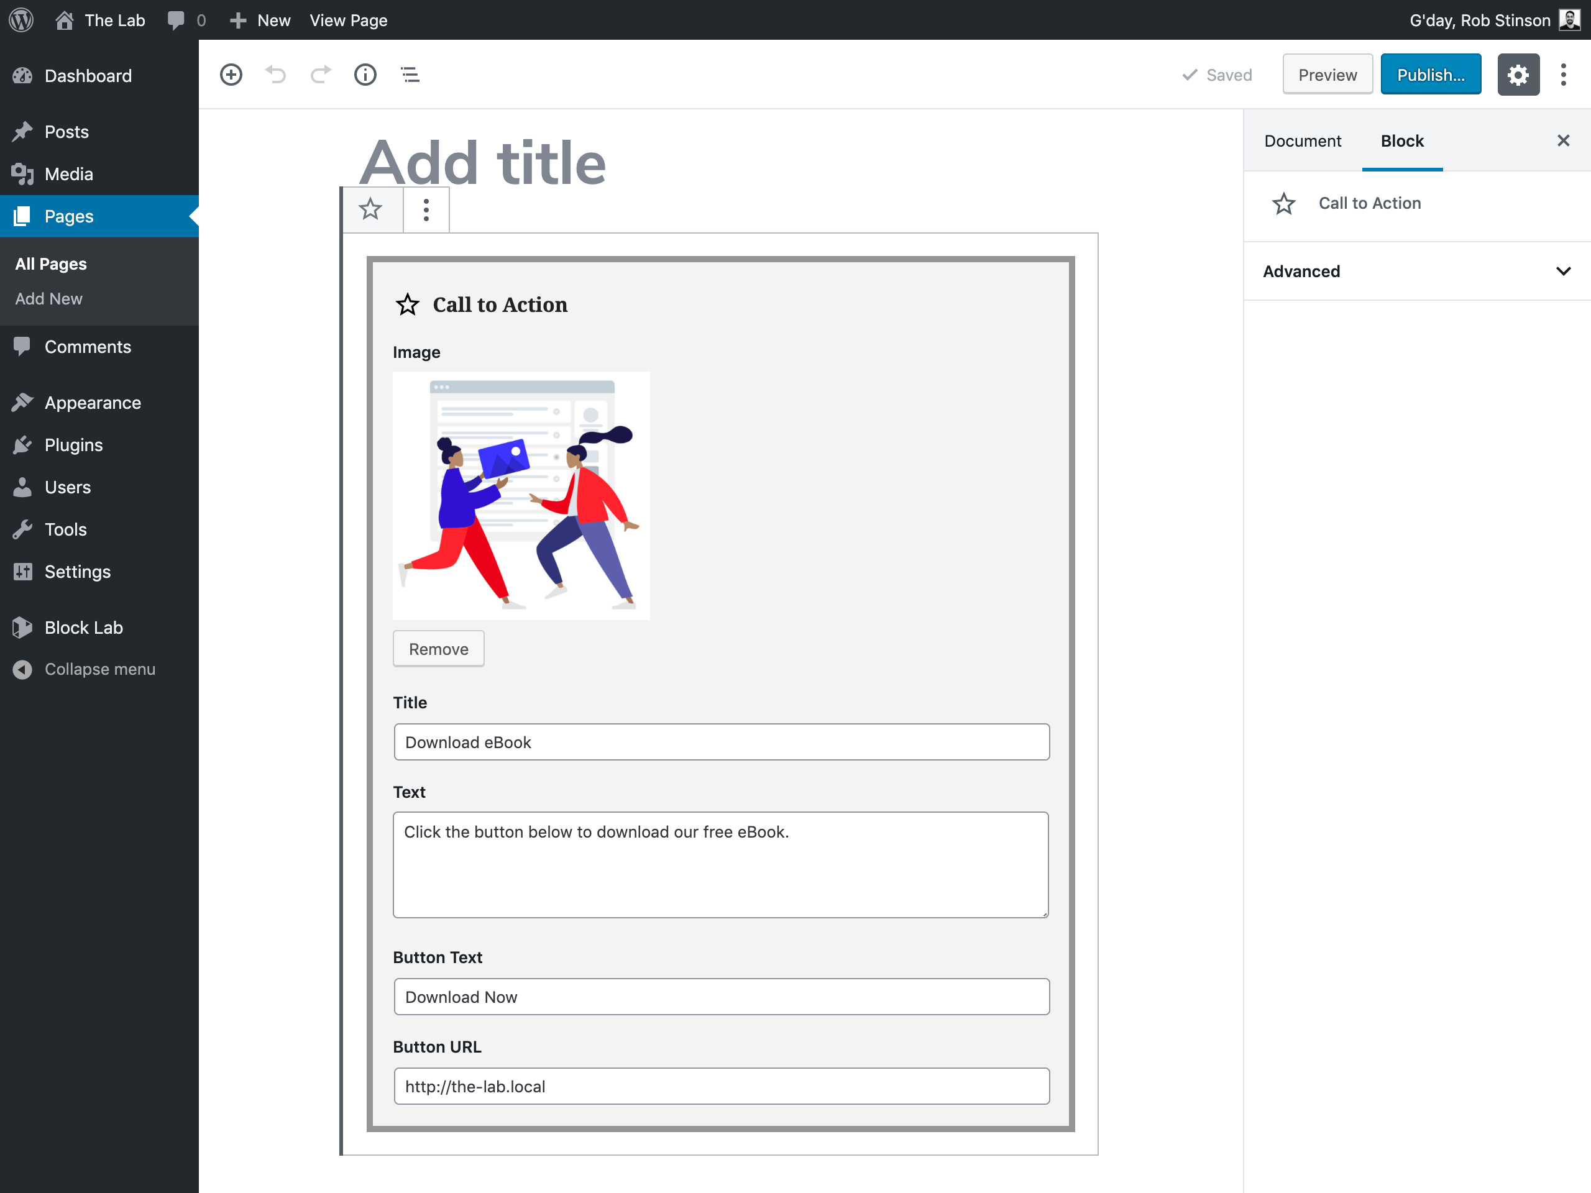Click the Publish button
This screenshot has height=1193, width=1591.
[1431, 75]
